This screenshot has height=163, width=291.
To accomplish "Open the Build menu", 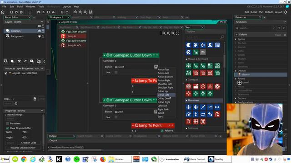I will click(x=20, y=6).
